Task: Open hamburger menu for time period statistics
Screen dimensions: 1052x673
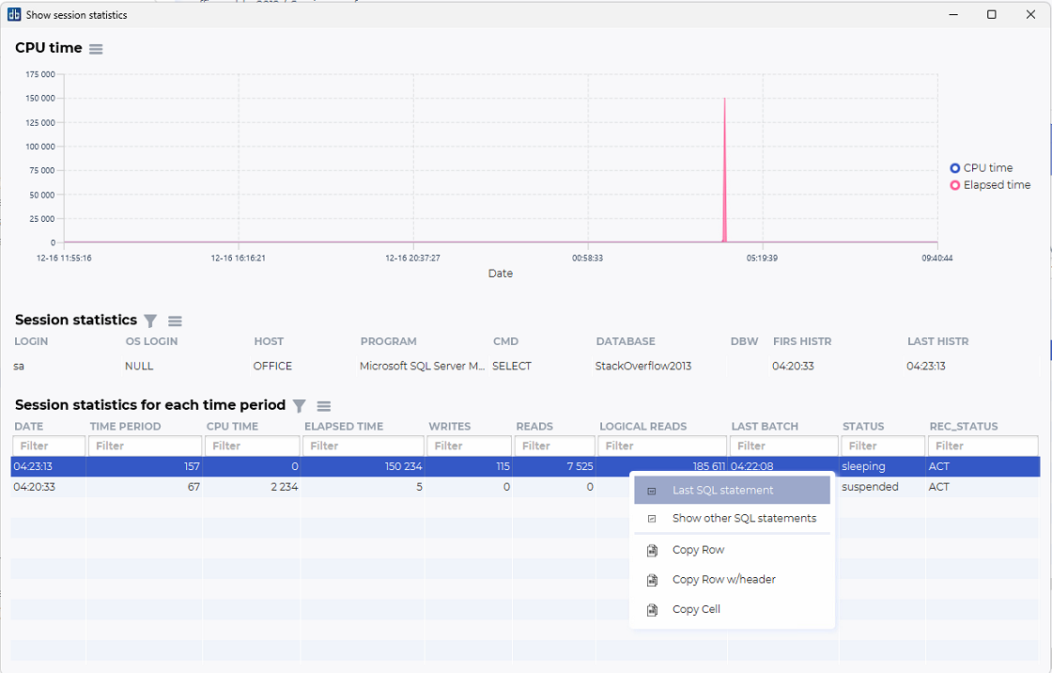Action: point(324,406)
